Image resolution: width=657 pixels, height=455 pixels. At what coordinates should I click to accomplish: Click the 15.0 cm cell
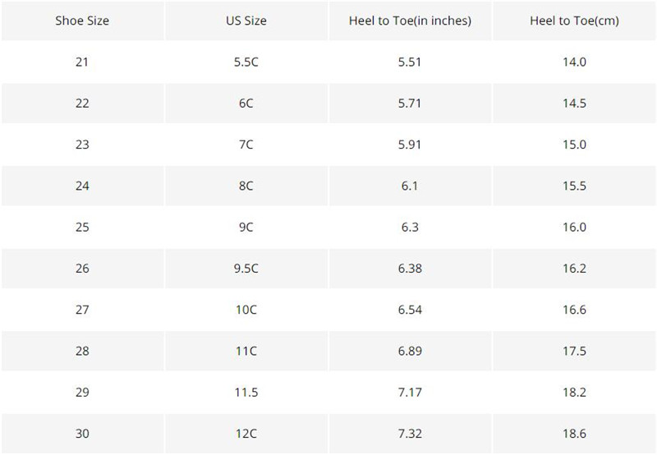[574, 145]
